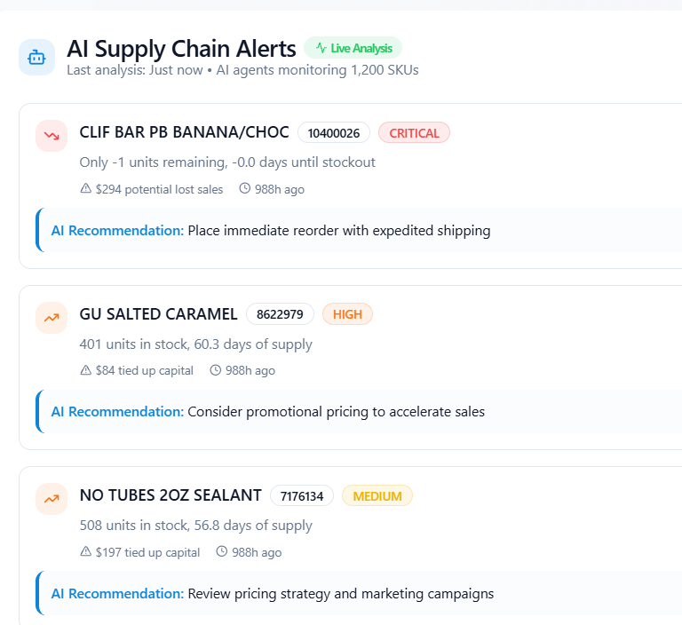Click the Live Analysis status badge

coord(353,48)
